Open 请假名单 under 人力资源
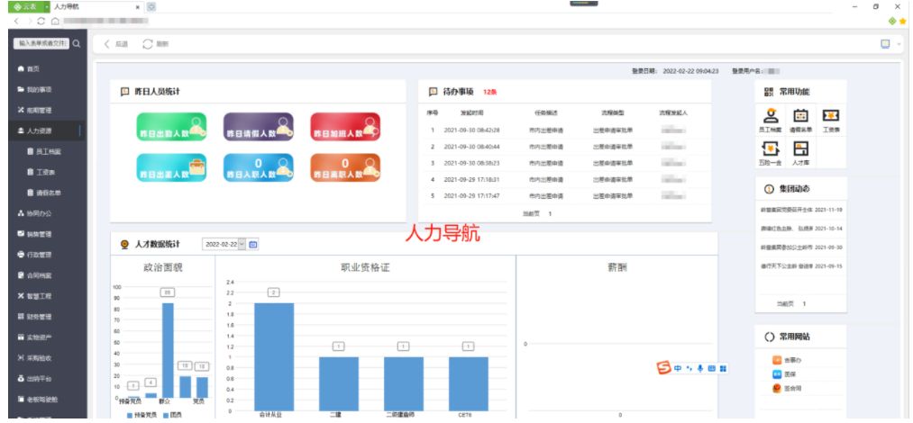Image resolution: width=913 pixels, height=423 pixels. (45, 193)
